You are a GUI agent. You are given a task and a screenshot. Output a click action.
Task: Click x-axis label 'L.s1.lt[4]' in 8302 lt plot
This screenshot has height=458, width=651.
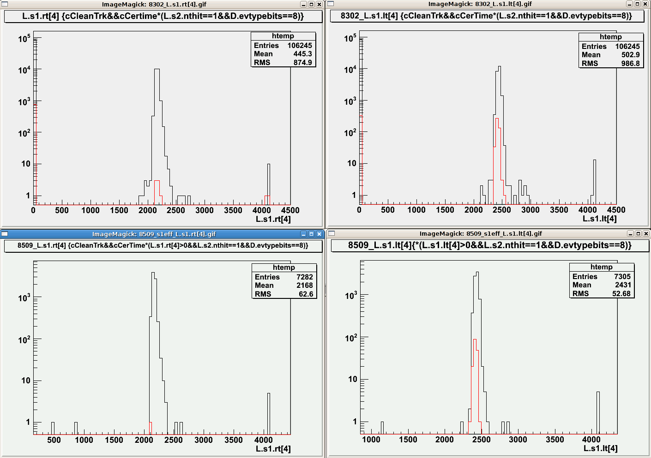pos(600,219)
